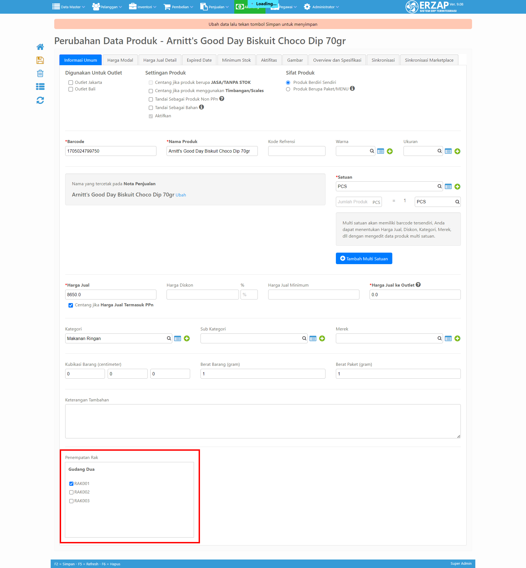Open Aktifitas tab
526x568 pixels.
(x=269, y=60)
